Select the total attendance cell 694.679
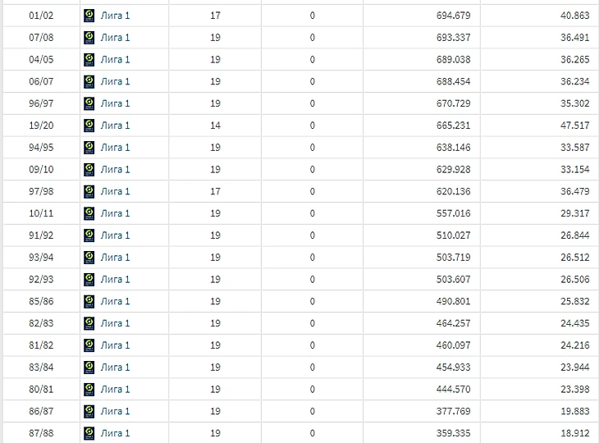This screenshot has height=443, width=599. point(422,16)
